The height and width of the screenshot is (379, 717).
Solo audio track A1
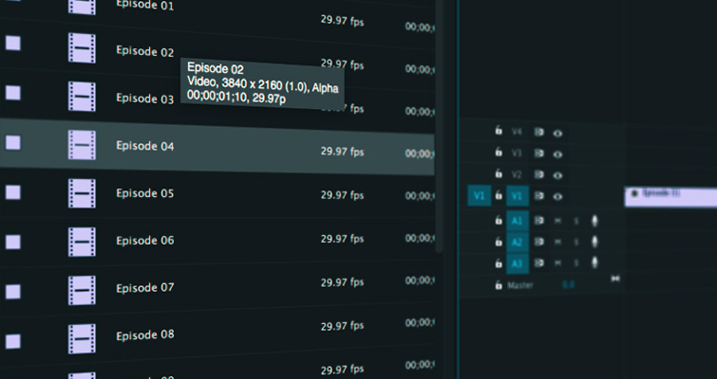(x=575, y=220)
